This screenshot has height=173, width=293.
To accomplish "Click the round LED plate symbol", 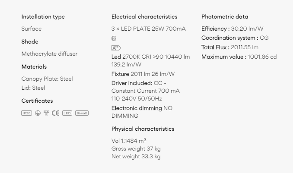I will coord(114,38).
